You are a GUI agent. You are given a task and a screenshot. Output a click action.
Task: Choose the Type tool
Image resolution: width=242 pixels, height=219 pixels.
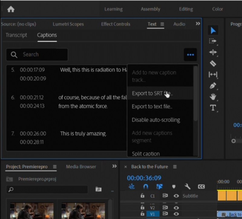[213, 108]
